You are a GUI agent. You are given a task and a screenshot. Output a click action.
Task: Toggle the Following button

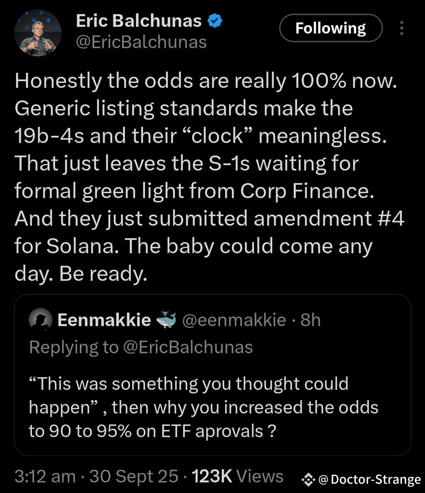(x=331, y=28)
